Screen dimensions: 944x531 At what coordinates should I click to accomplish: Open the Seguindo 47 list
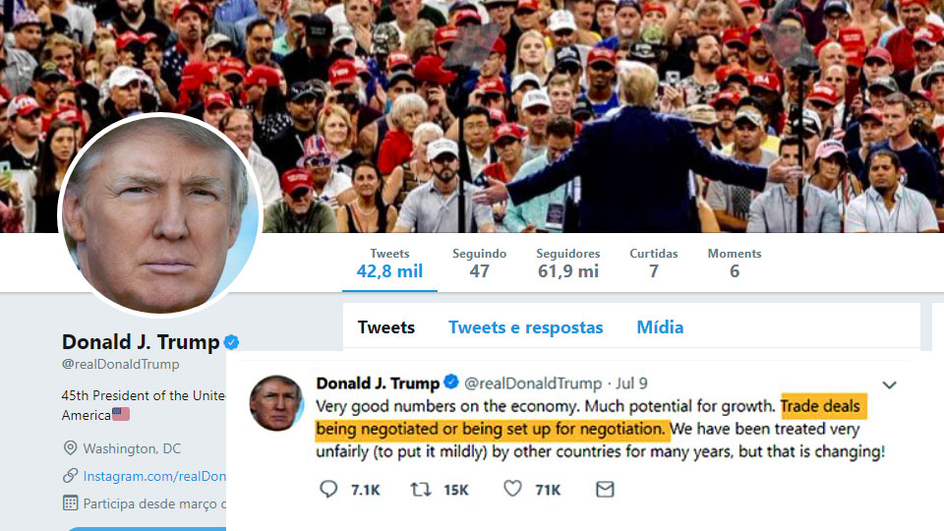pyautogui.click(x=479, y=264)
